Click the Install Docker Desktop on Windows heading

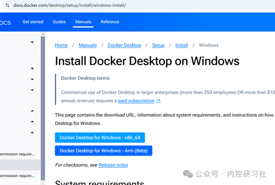[x=147, y=61]
